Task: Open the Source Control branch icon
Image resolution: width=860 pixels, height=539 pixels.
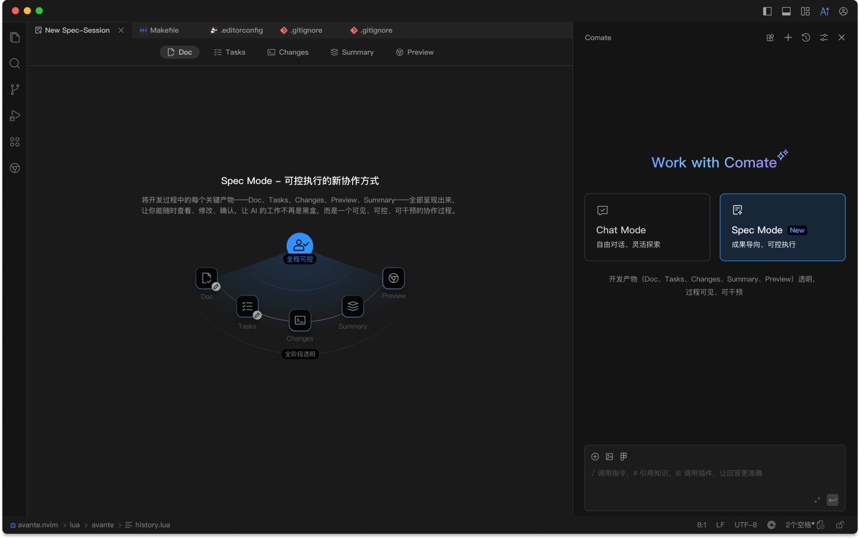Action: click(x=15, y=90)
